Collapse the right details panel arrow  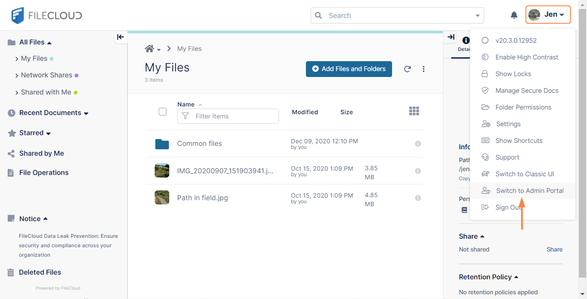pos(451,37)
